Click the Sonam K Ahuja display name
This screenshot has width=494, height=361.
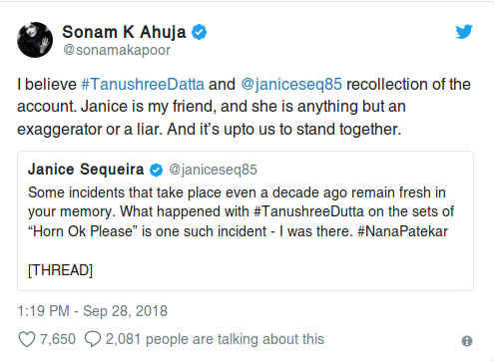coord(124,32)
